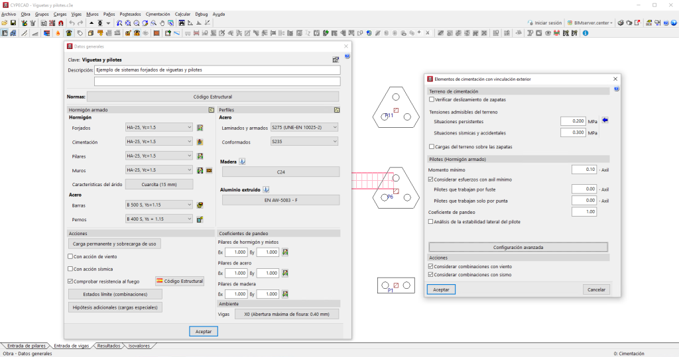The image size is (679, 357).
Task: Click Coeficiente de pandeo value field
Action: pos(584,211)
